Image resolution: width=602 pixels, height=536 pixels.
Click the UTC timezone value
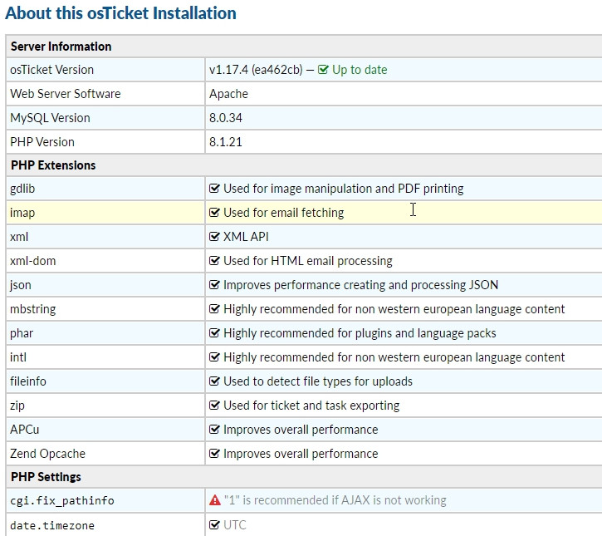coord(235,525)
